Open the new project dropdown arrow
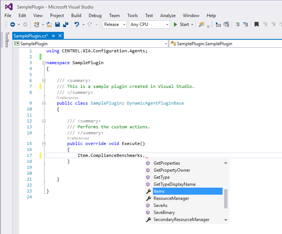The height and width of the screenshot is (234, 282). point(43,24)
